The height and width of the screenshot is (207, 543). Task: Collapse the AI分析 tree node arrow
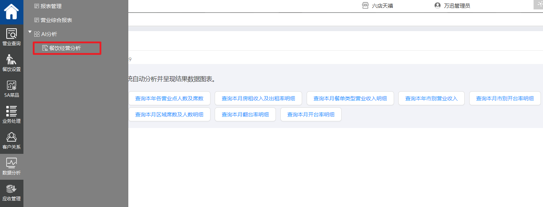click(x=30, y=32)
